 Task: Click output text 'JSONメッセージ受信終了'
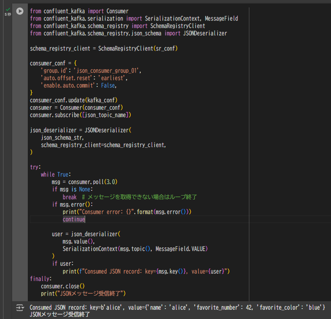pyautogui.click(x=60, y=314)
